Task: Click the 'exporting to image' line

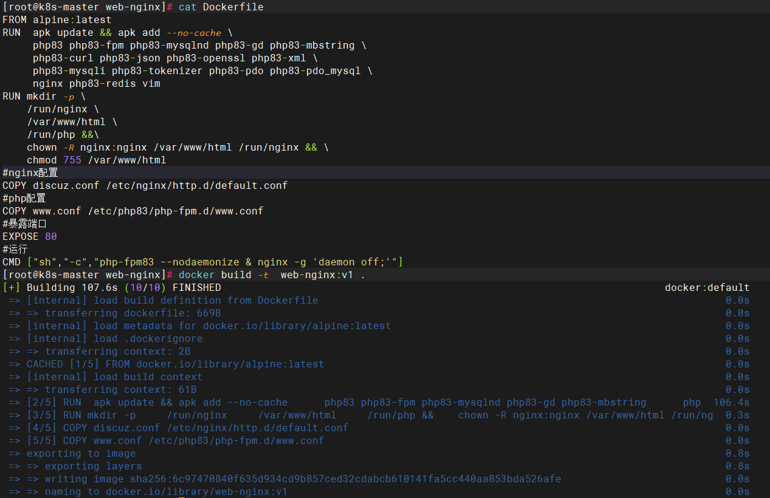Action: click(81, 453)
